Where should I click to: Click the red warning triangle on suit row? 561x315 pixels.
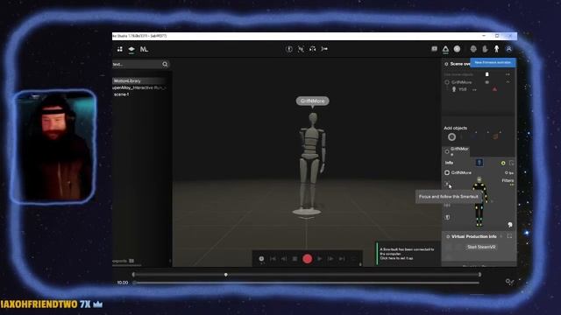[494, 89]
